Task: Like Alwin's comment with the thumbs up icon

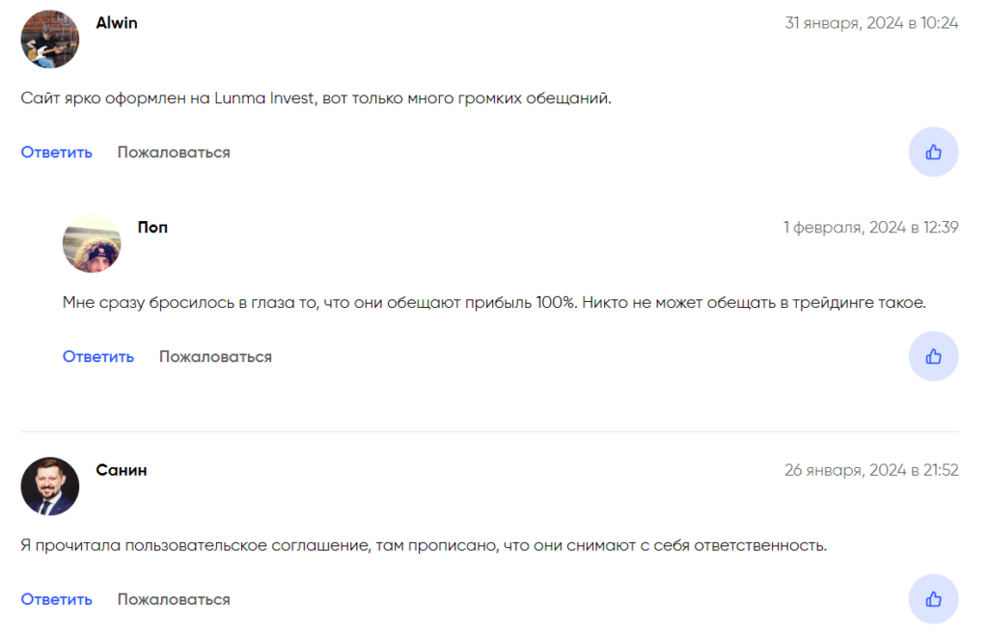Action: (x=933, y=152)
